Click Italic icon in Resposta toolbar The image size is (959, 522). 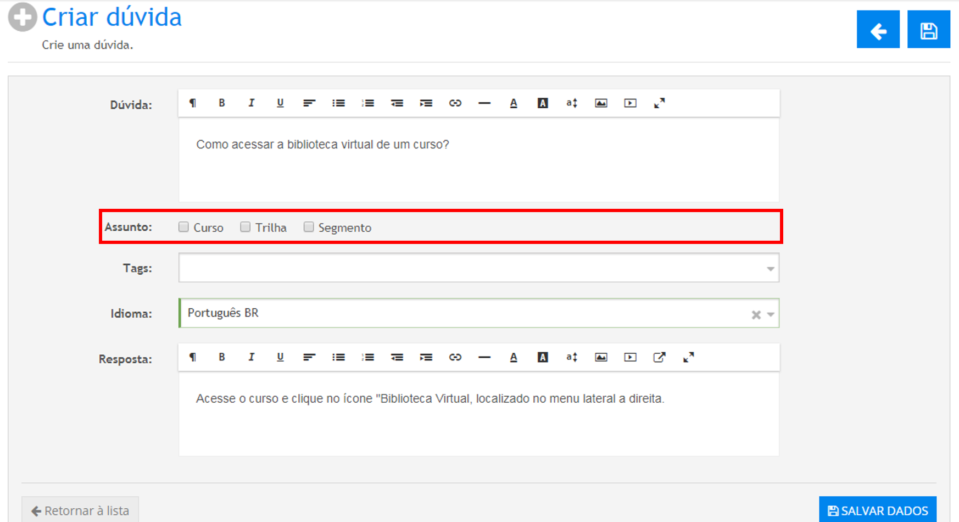tap(251, 357)
